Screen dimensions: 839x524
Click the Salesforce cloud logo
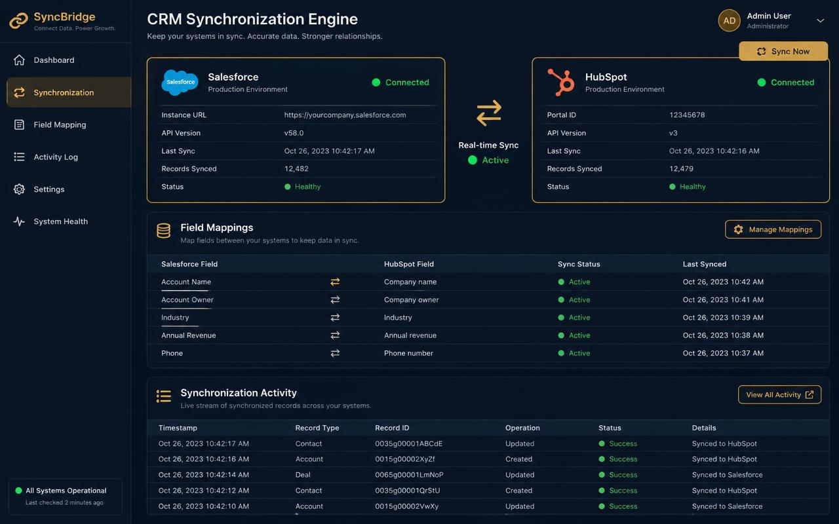click(x=180, y=83)
